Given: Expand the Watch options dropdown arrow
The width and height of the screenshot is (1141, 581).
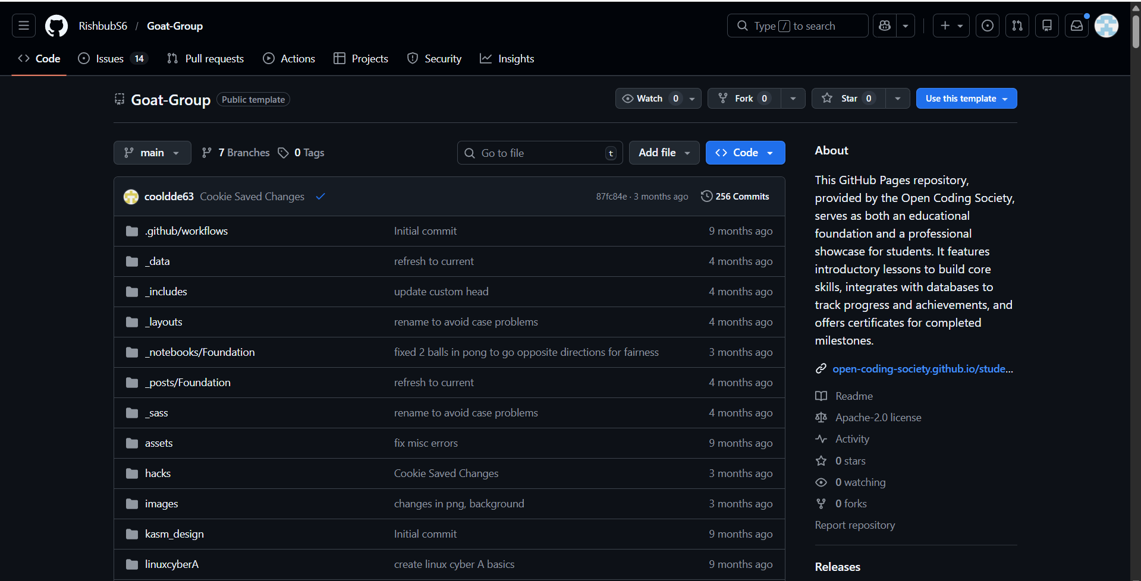Looking at the screenshot, I should 692,99.
